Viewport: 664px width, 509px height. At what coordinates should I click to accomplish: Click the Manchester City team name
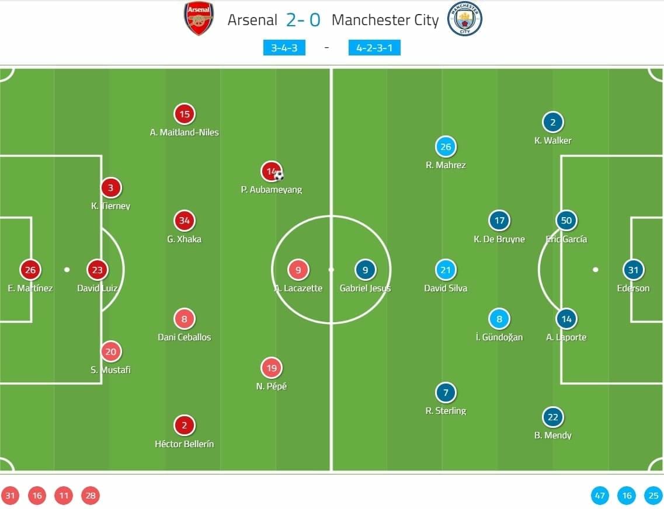coord(385,20)
